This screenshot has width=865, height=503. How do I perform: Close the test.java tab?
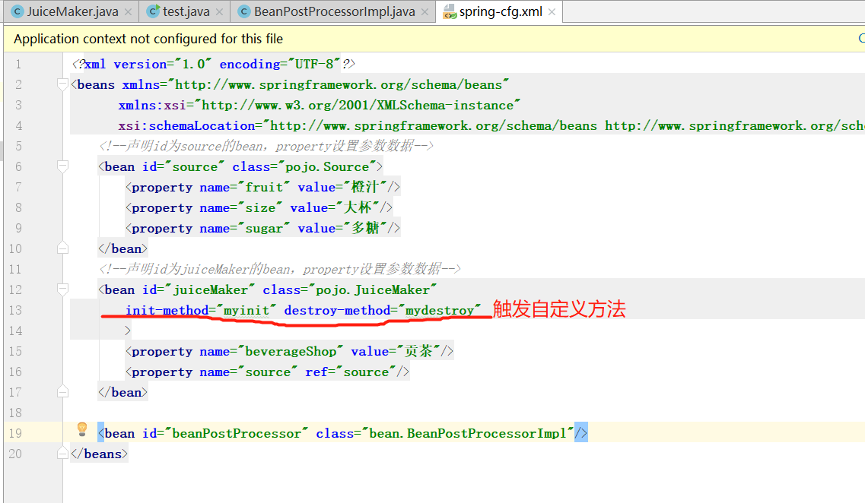[x=219, y=12]
